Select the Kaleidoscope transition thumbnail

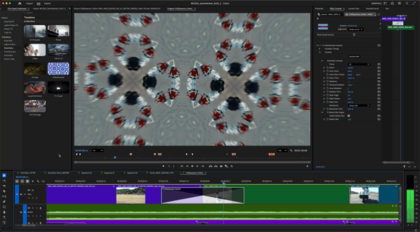[58, 69]
